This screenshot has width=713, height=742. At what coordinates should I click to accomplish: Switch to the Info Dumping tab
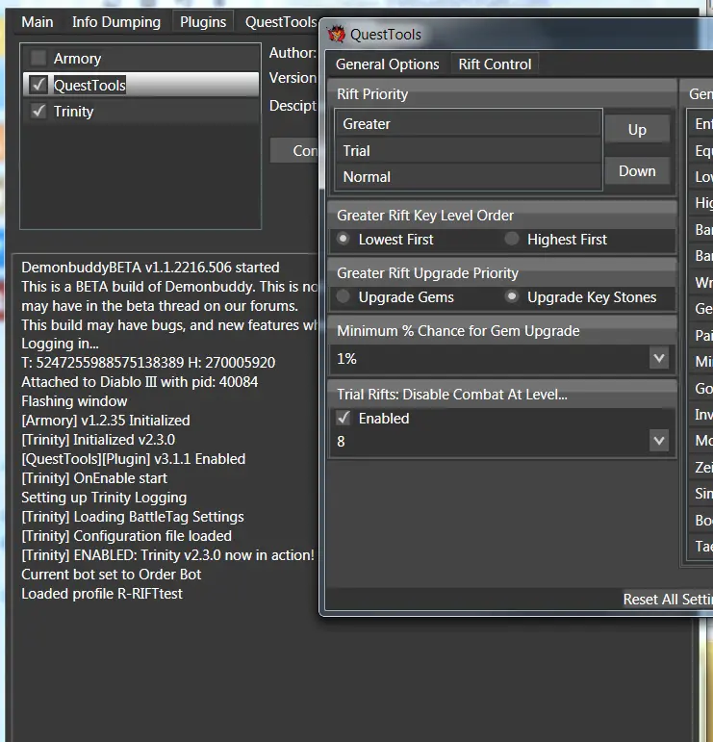pos(115,22)
